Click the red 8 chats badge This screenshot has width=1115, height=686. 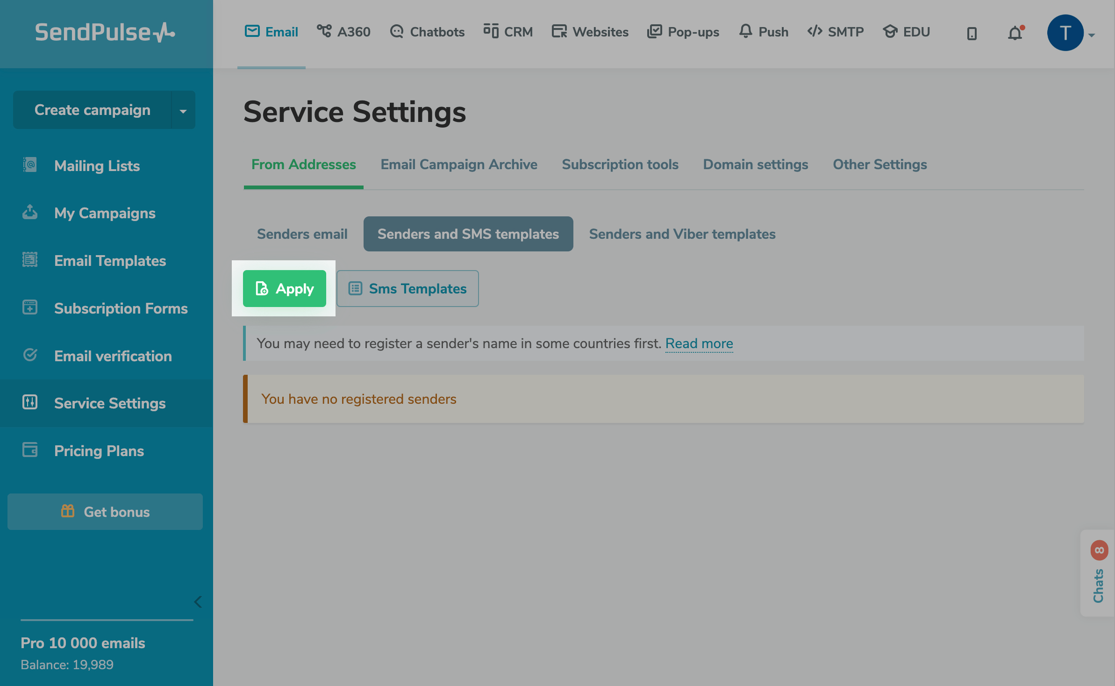click(x=1100, y=550)
